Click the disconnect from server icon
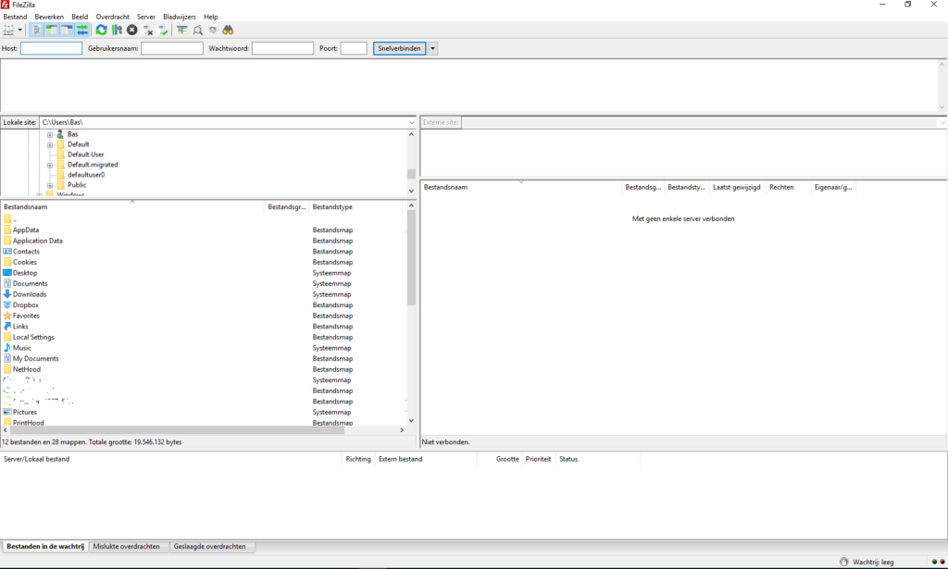This screenshot has height=569, width=948. pos(148,31)
